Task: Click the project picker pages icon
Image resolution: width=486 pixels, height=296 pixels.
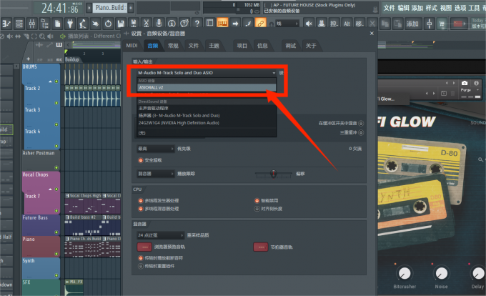Action: point(57,24)
